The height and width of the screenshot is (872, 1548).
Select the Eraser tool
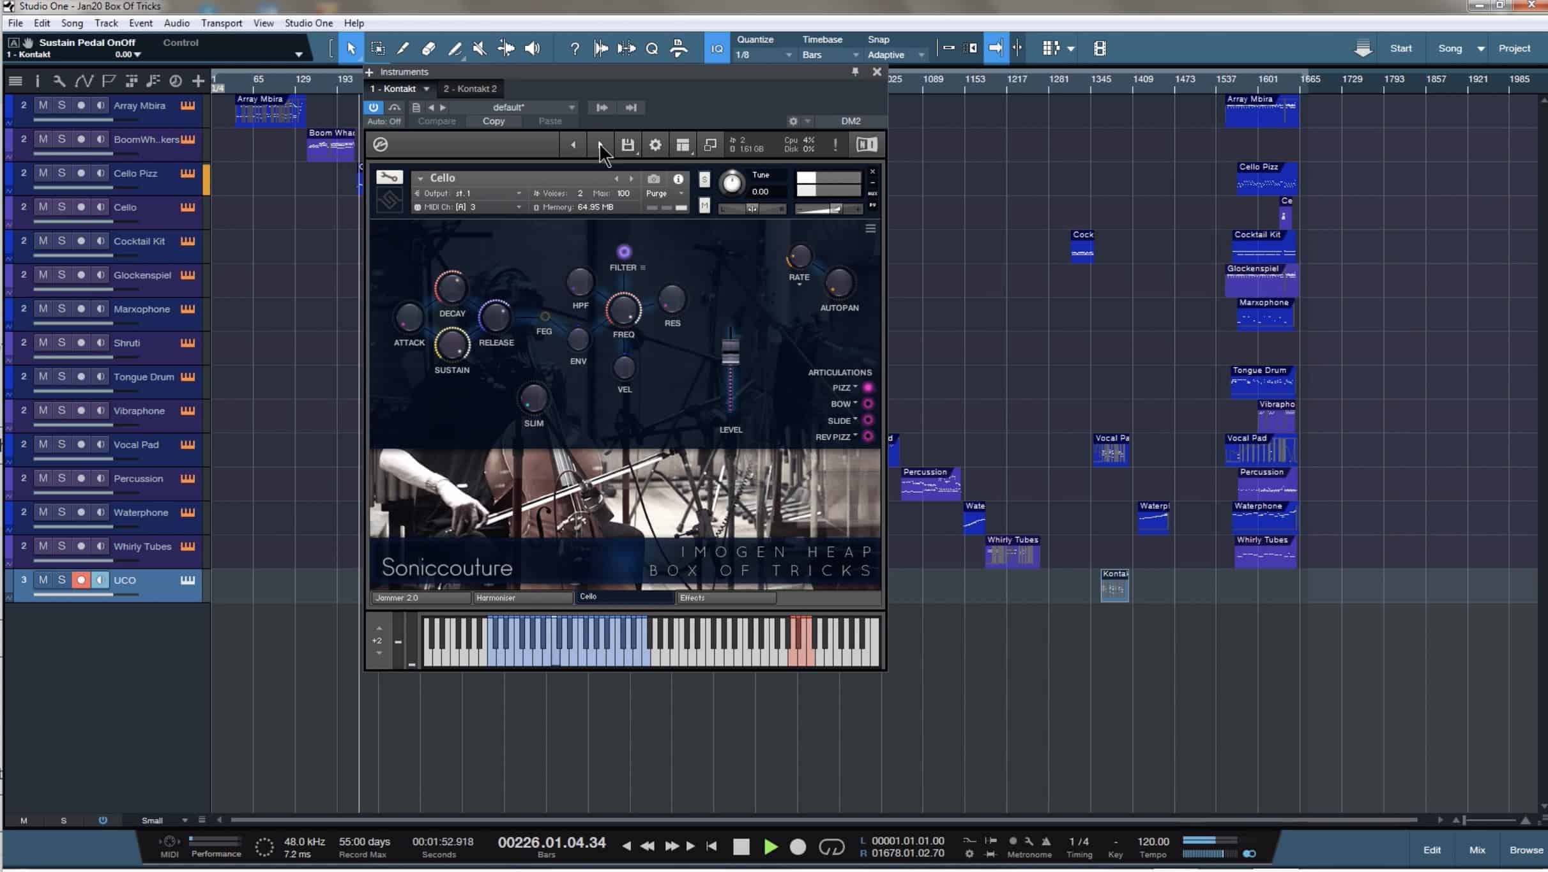tap(429, 49)
